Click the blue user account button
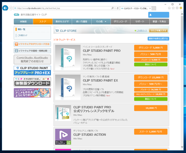 tap(159, 15)
